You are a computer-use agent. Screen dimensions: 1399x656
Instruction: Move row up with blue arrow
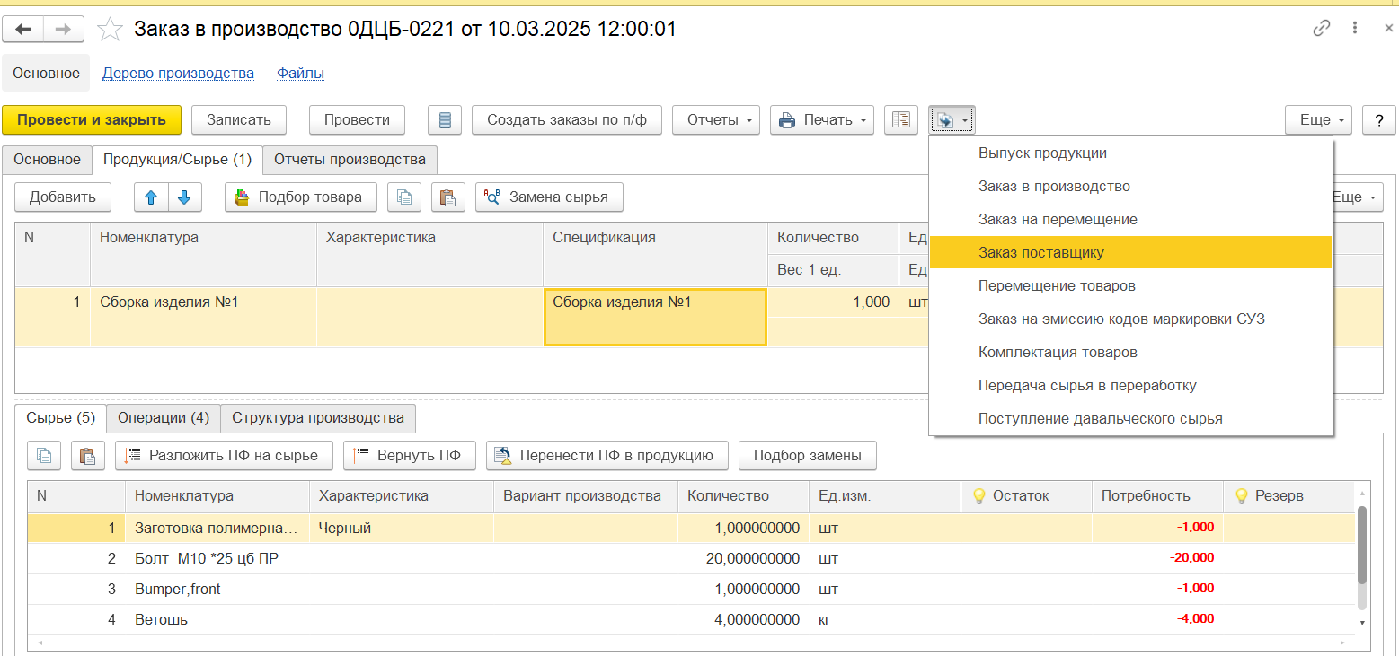click(x=151, y=197)
